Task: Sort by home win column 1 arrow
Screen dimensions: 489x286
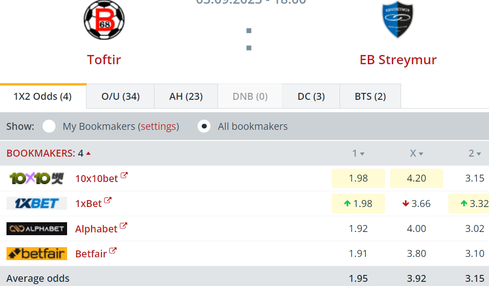Action: click(x=362, y=154)
